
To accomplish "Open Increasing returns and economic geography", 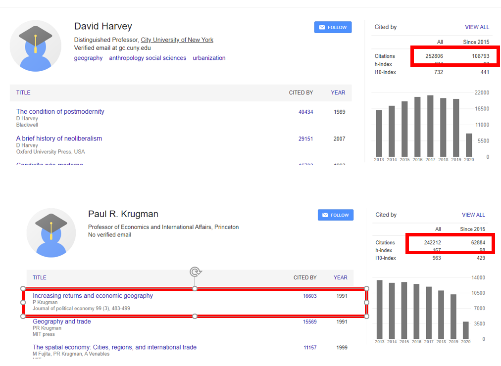I will [93, 295].
